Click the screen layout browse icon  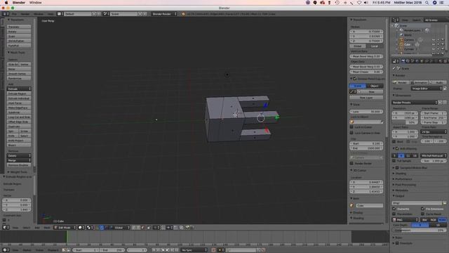(59, 14)
